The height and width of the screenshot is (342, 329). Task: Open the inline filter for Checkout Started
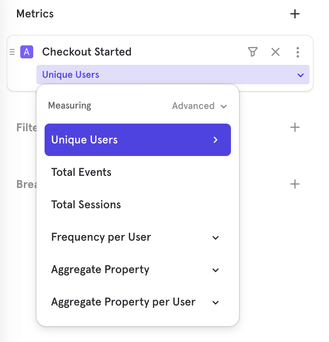tap(253, 52)
